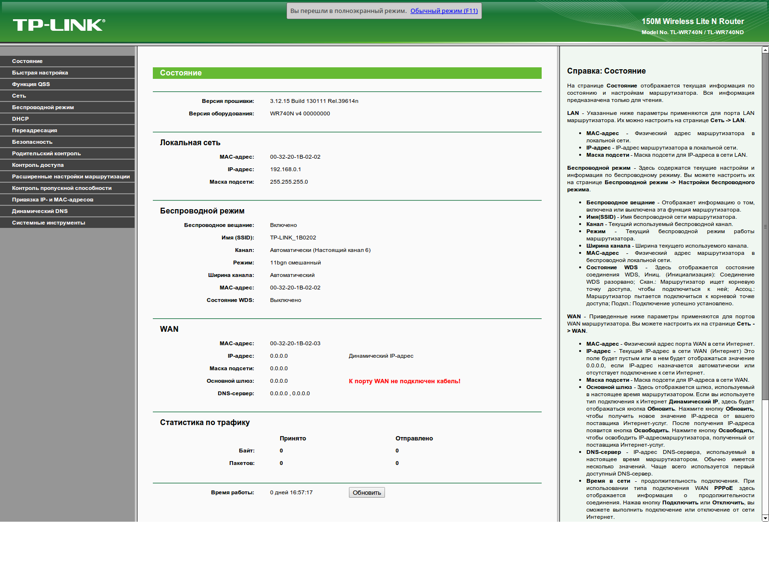This screenshot has height=577, width=769.
Task: Expand Беспроводной режим menu section
Action: 43,107
